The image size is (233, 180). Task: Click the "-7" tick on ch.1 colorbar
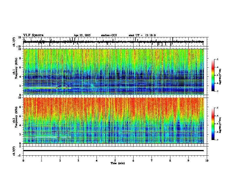click(x=217, y=91)
